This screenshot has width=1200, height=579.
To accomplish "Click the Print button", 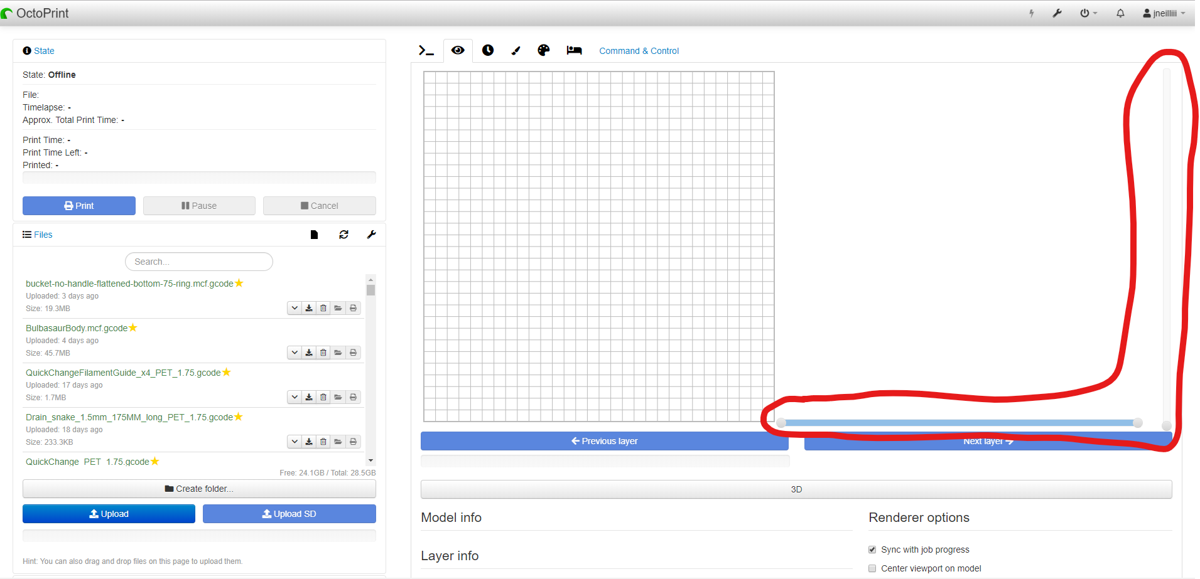I will pyautogui.click(x=78, y=205).
